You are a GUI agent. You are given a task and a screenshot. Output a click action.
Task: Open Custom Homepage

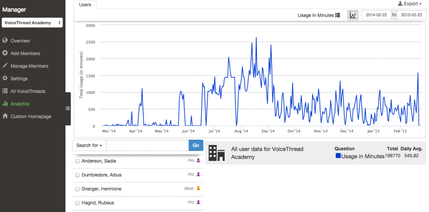31,116
